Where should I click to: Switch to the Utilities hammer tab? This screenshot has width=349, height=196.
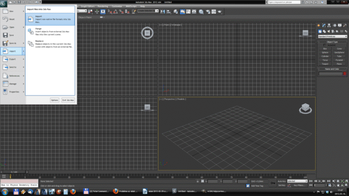[x=345, y=26]
